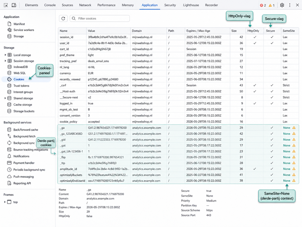Click the Background sync icon

click(9, 143)
